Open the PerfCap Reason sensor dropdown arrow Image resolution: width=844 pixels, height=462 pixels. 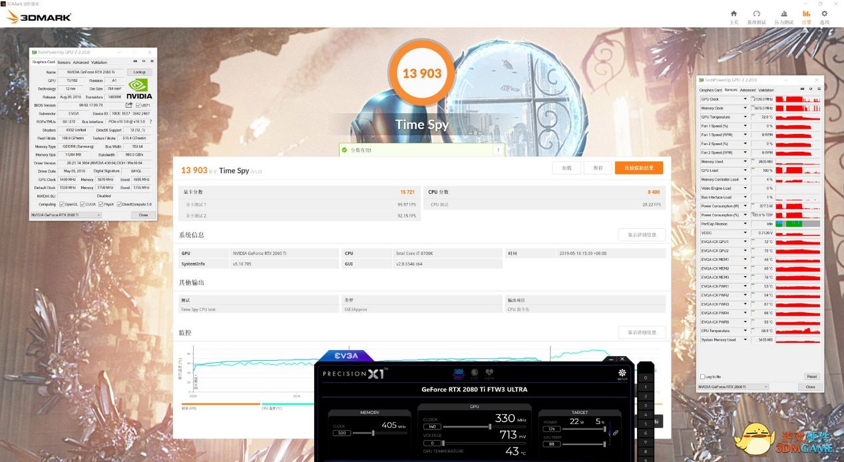(x=745, y=224)
